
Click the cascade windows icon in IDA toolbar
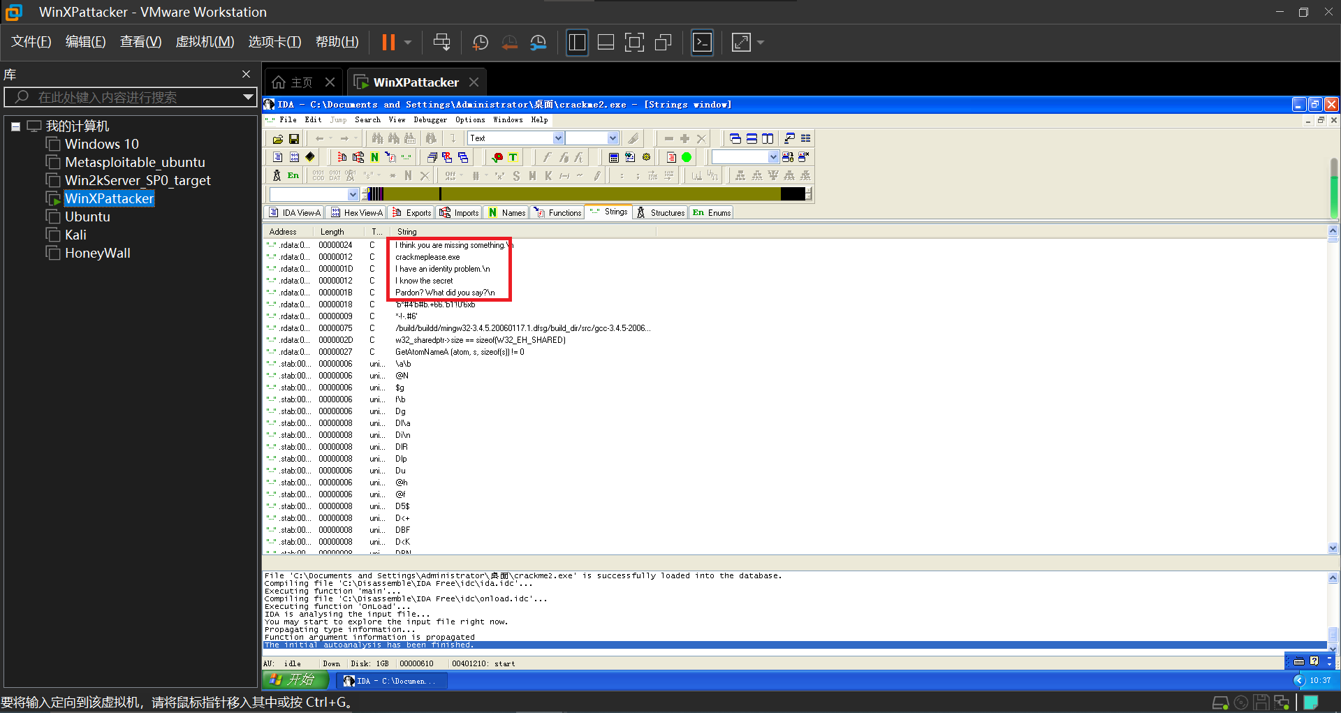[x=735, y=138]
